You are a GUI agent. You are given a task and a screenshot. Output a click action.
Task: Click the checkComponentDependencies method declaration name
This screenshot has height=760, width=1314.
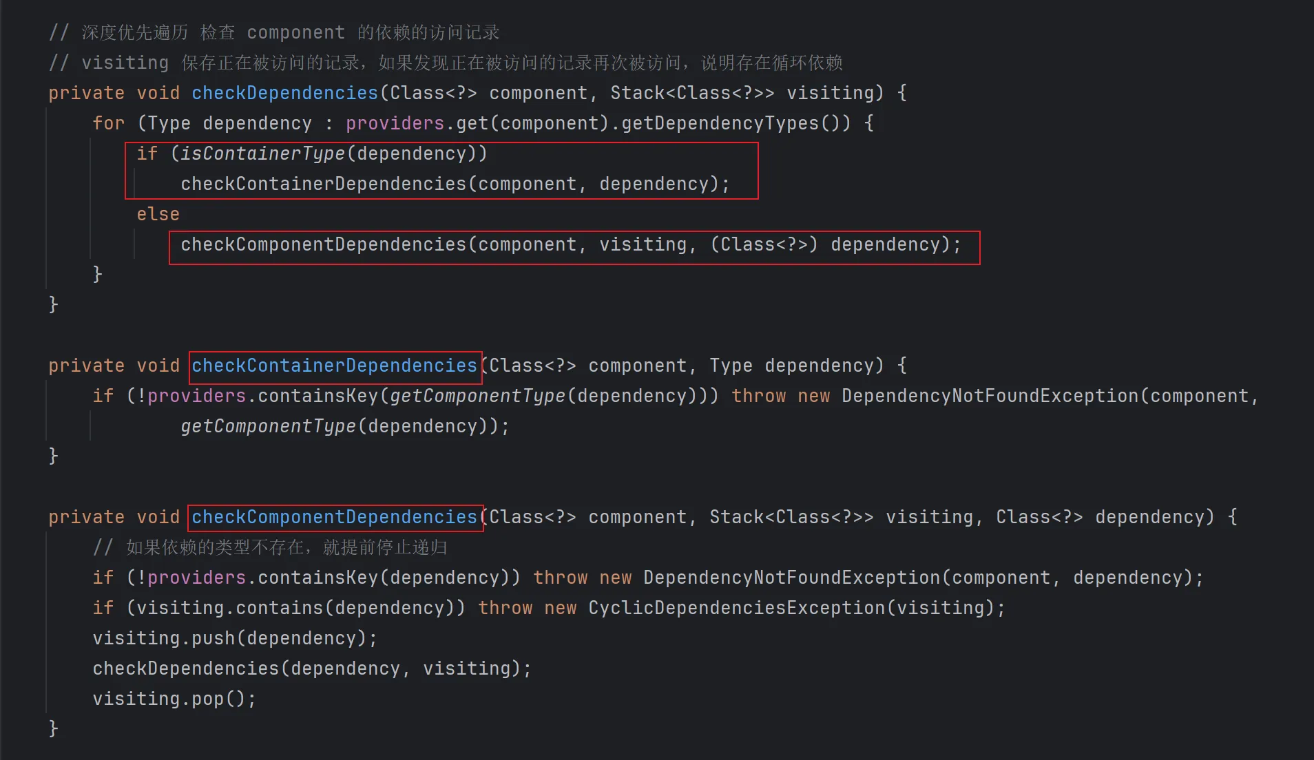tap(334, 517)
